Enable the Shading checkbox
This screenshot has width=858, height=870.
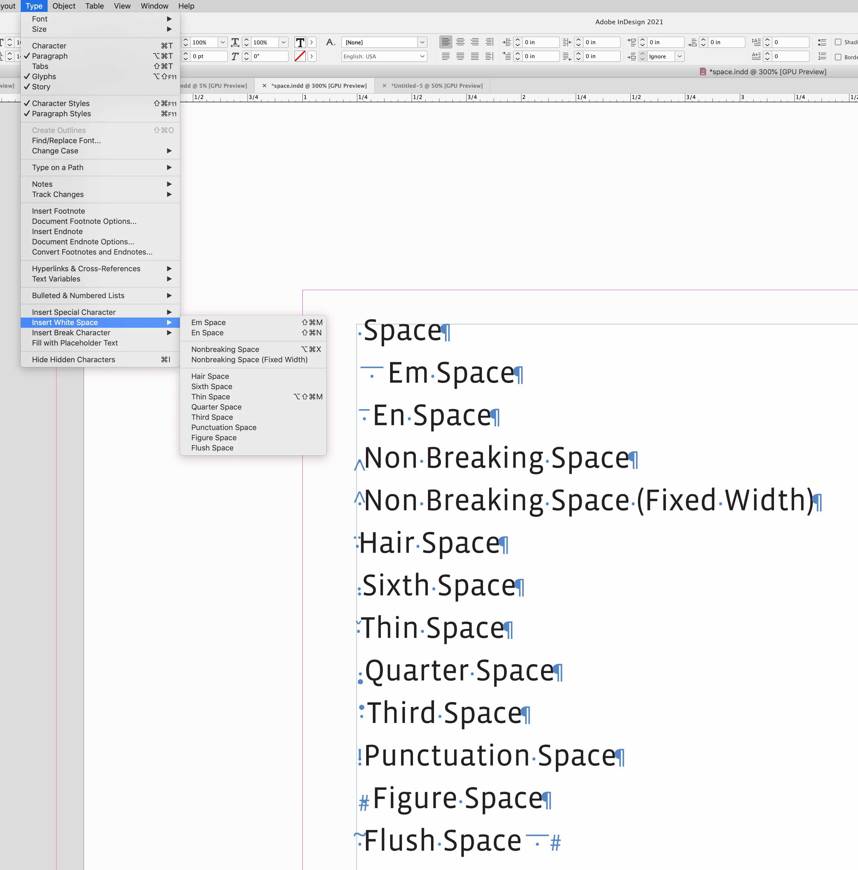point(838,42)
